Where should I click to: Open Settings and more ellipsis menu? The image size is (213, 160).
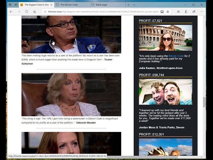pyautogui.click(x=202, y=12)
